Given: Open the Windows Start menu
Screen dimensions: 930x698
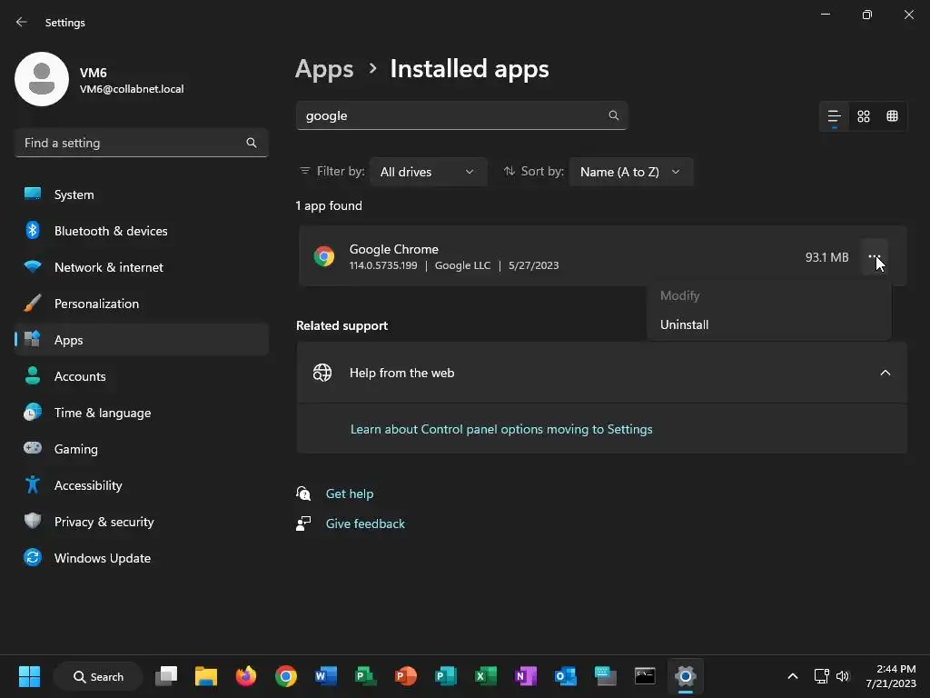Looking at the screenshot, I should point(29,676).
